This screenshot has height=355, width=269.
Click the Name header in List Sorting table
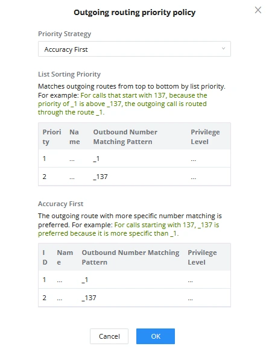[x=75, y=137]
